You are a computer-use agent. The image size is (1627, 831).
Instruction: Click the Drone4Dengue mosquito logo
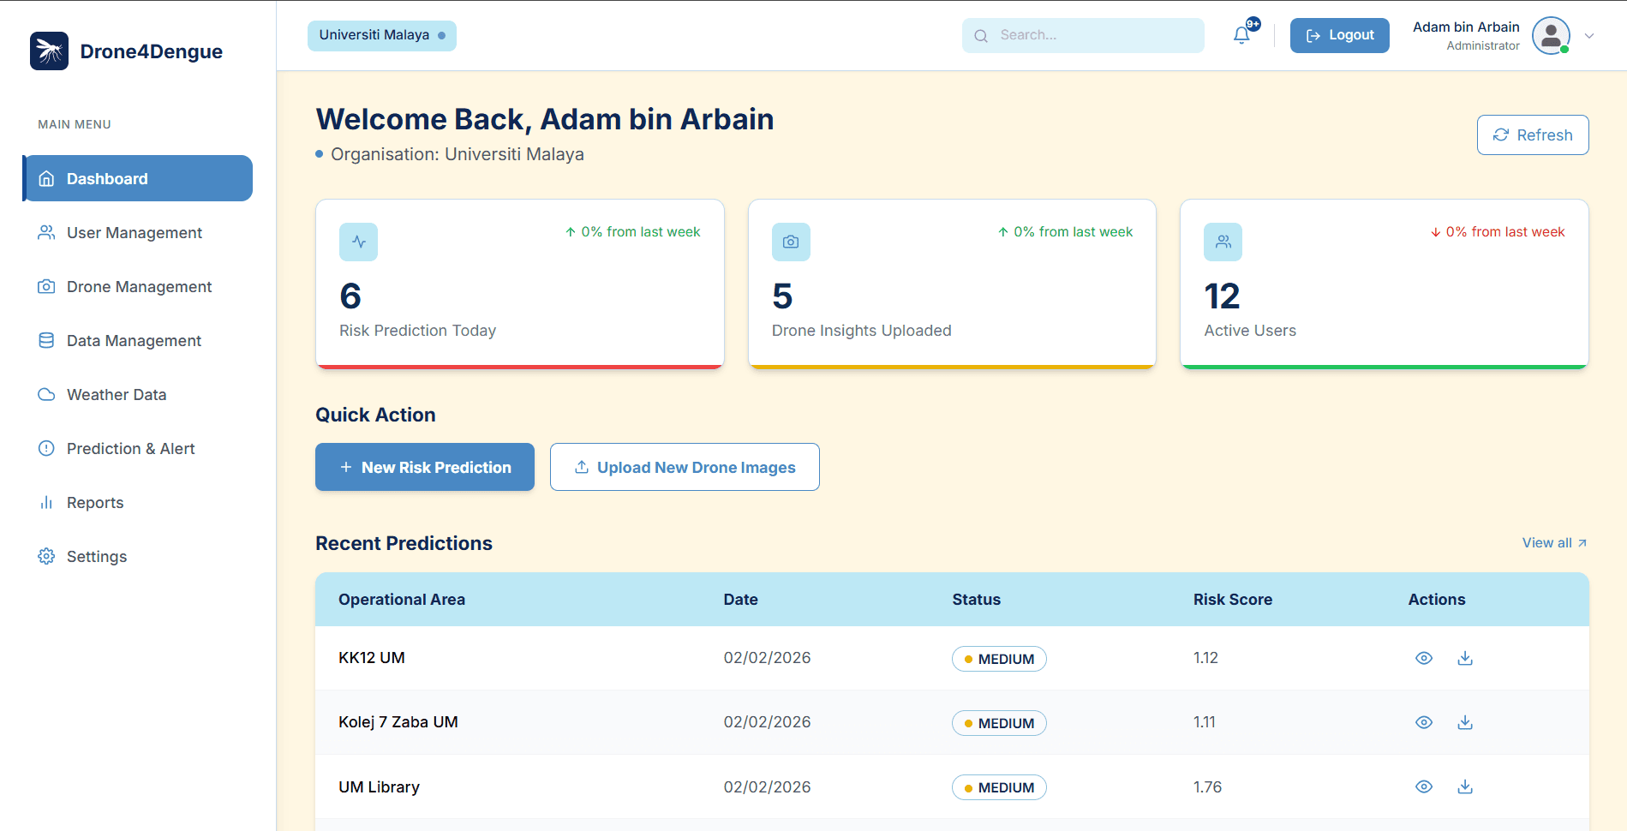tap(49, 51)
